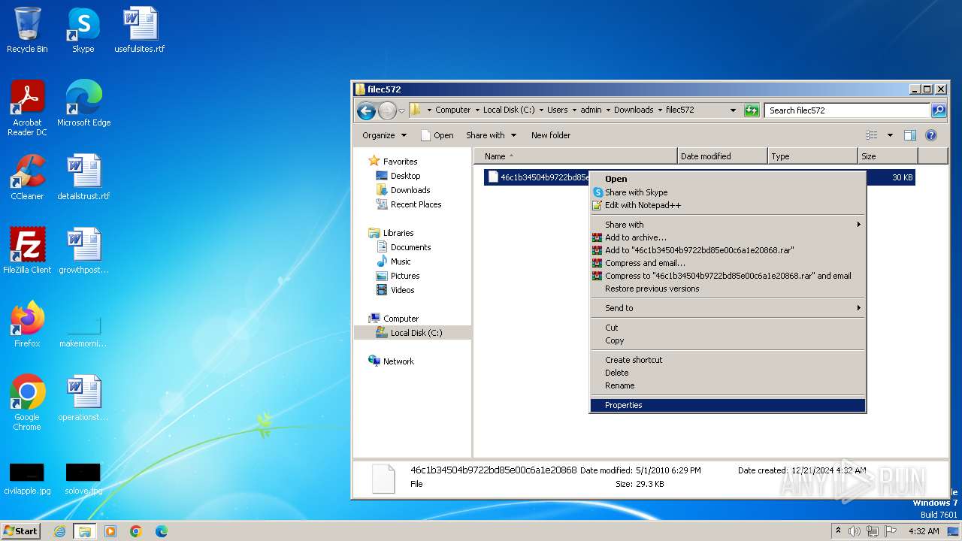Open the Organize dropdown menu
This screenshot has height=541, width=962.
tap(384, 135)
